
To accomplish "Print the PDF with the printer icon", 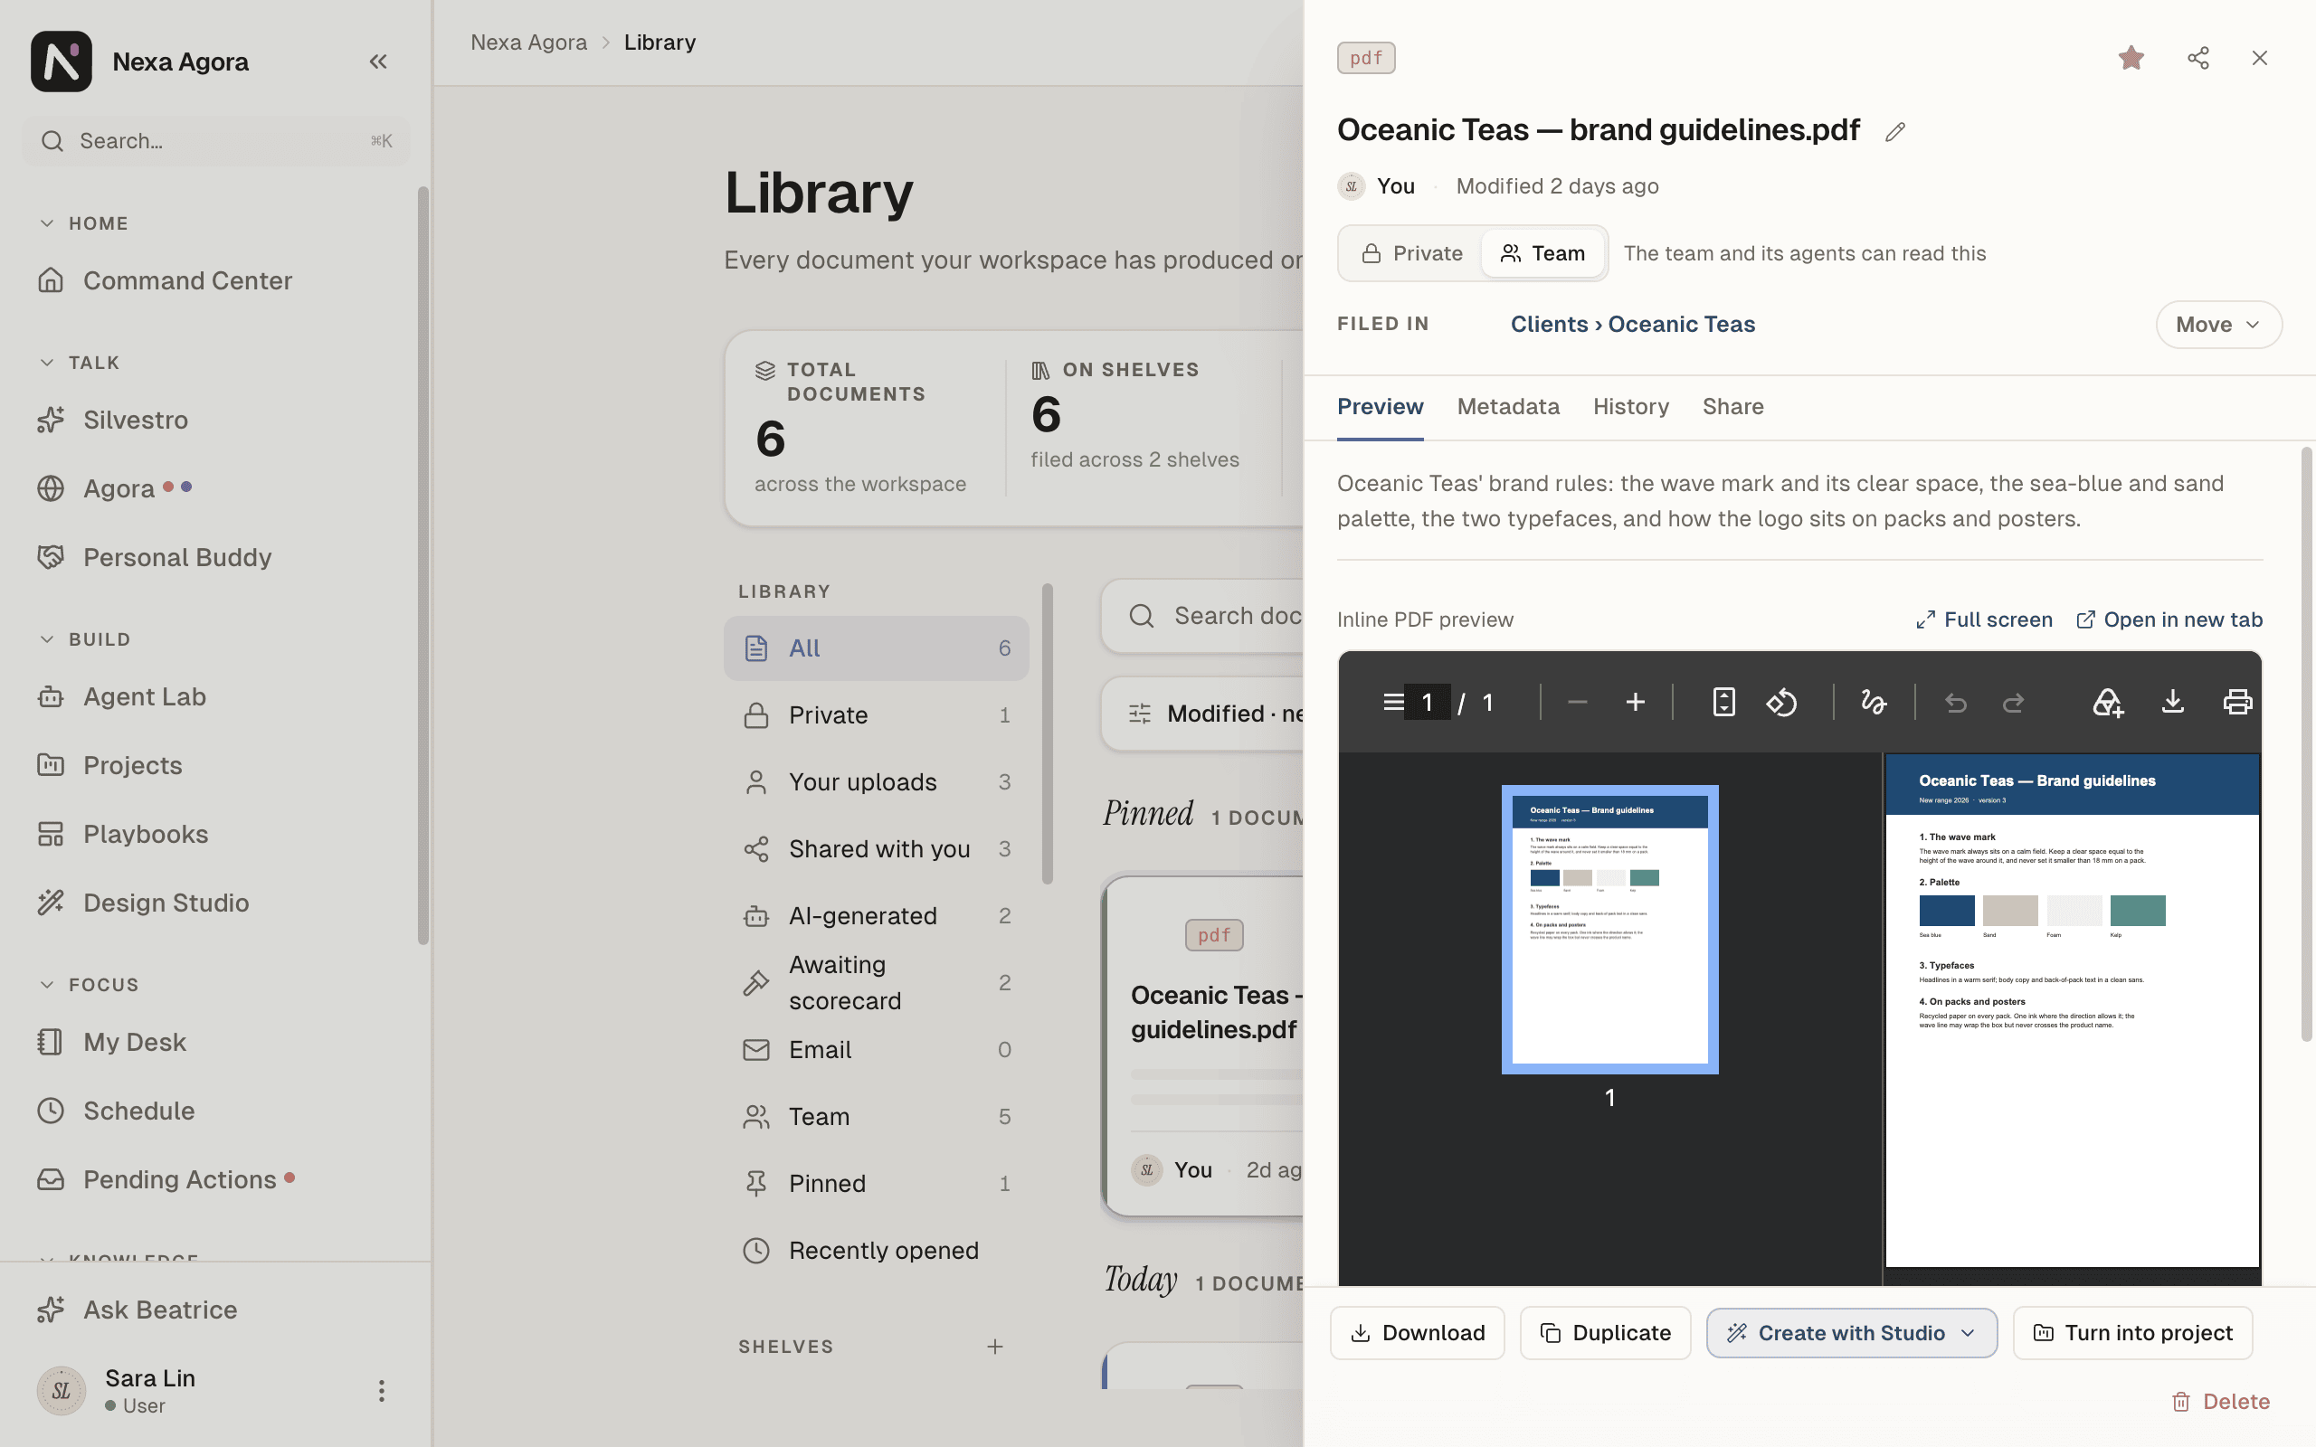I will tap(2236, 703).
